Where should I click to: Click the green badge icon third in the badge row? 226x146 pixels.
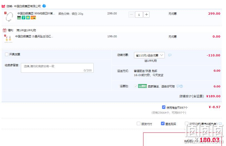click(x=28, y=18)
